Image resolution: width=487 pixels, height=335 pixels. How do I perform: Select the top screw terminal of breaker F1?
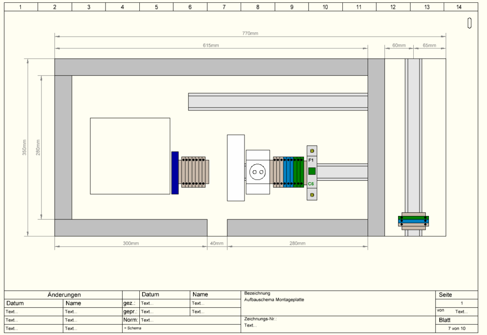coord(312,151)
